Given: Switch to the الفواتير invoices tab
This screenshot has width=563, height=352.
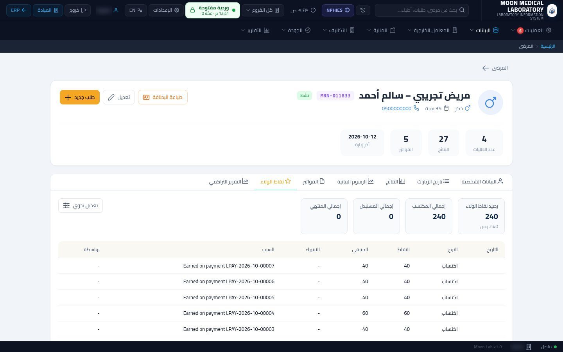Looking at the screenshot, I should click(314, 182).
